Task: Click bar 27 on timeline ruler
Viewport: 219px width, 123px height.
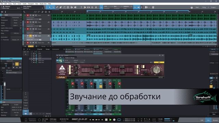Action: [x=151, y=12]
